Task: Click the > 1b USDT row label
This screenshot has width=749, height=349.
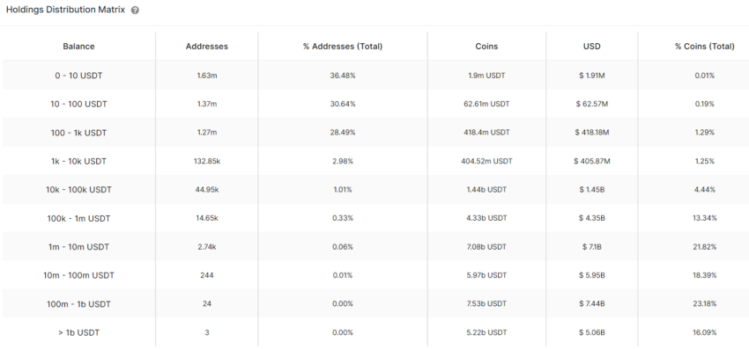Action: (78, 332)
